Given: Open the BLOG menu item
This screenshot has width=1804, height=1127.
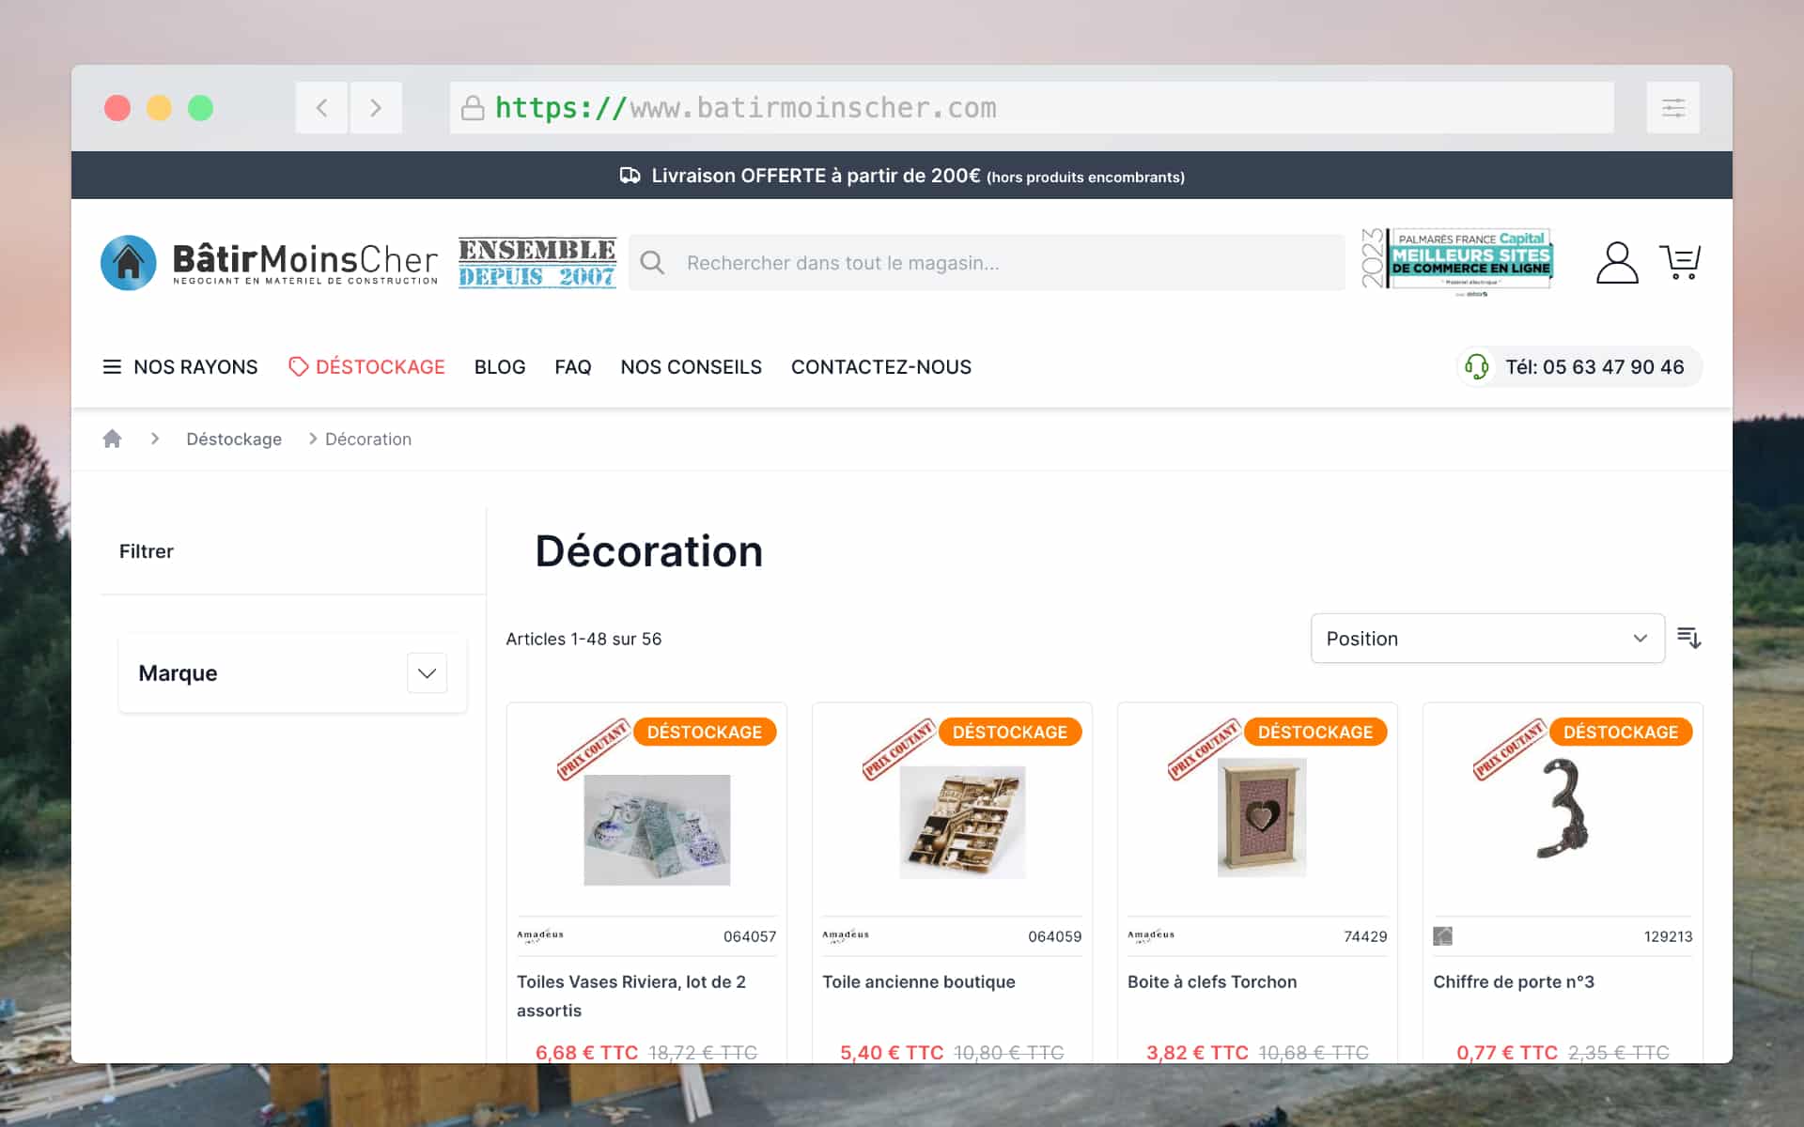Looking at the screenshot, I should coord(499,367).
